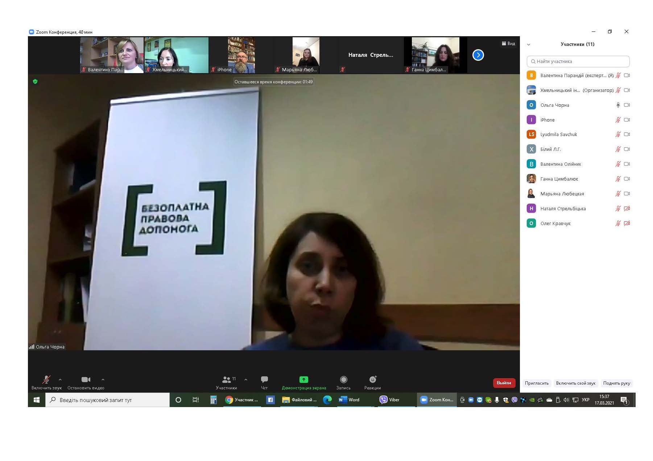This screenshot has height=461, width=653.
Task: Open the notification center icon
Action: click(x=624, y=400)
